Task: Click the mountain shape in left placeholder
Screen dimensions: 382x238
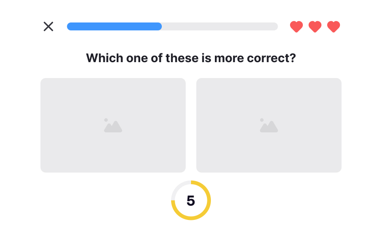Action: pyautogui.click(x=114, y=128)
